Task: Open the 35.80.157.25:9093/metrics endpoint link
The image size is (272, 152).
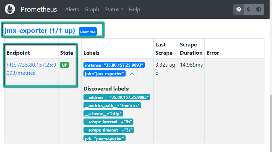Action: coord(31,69)
